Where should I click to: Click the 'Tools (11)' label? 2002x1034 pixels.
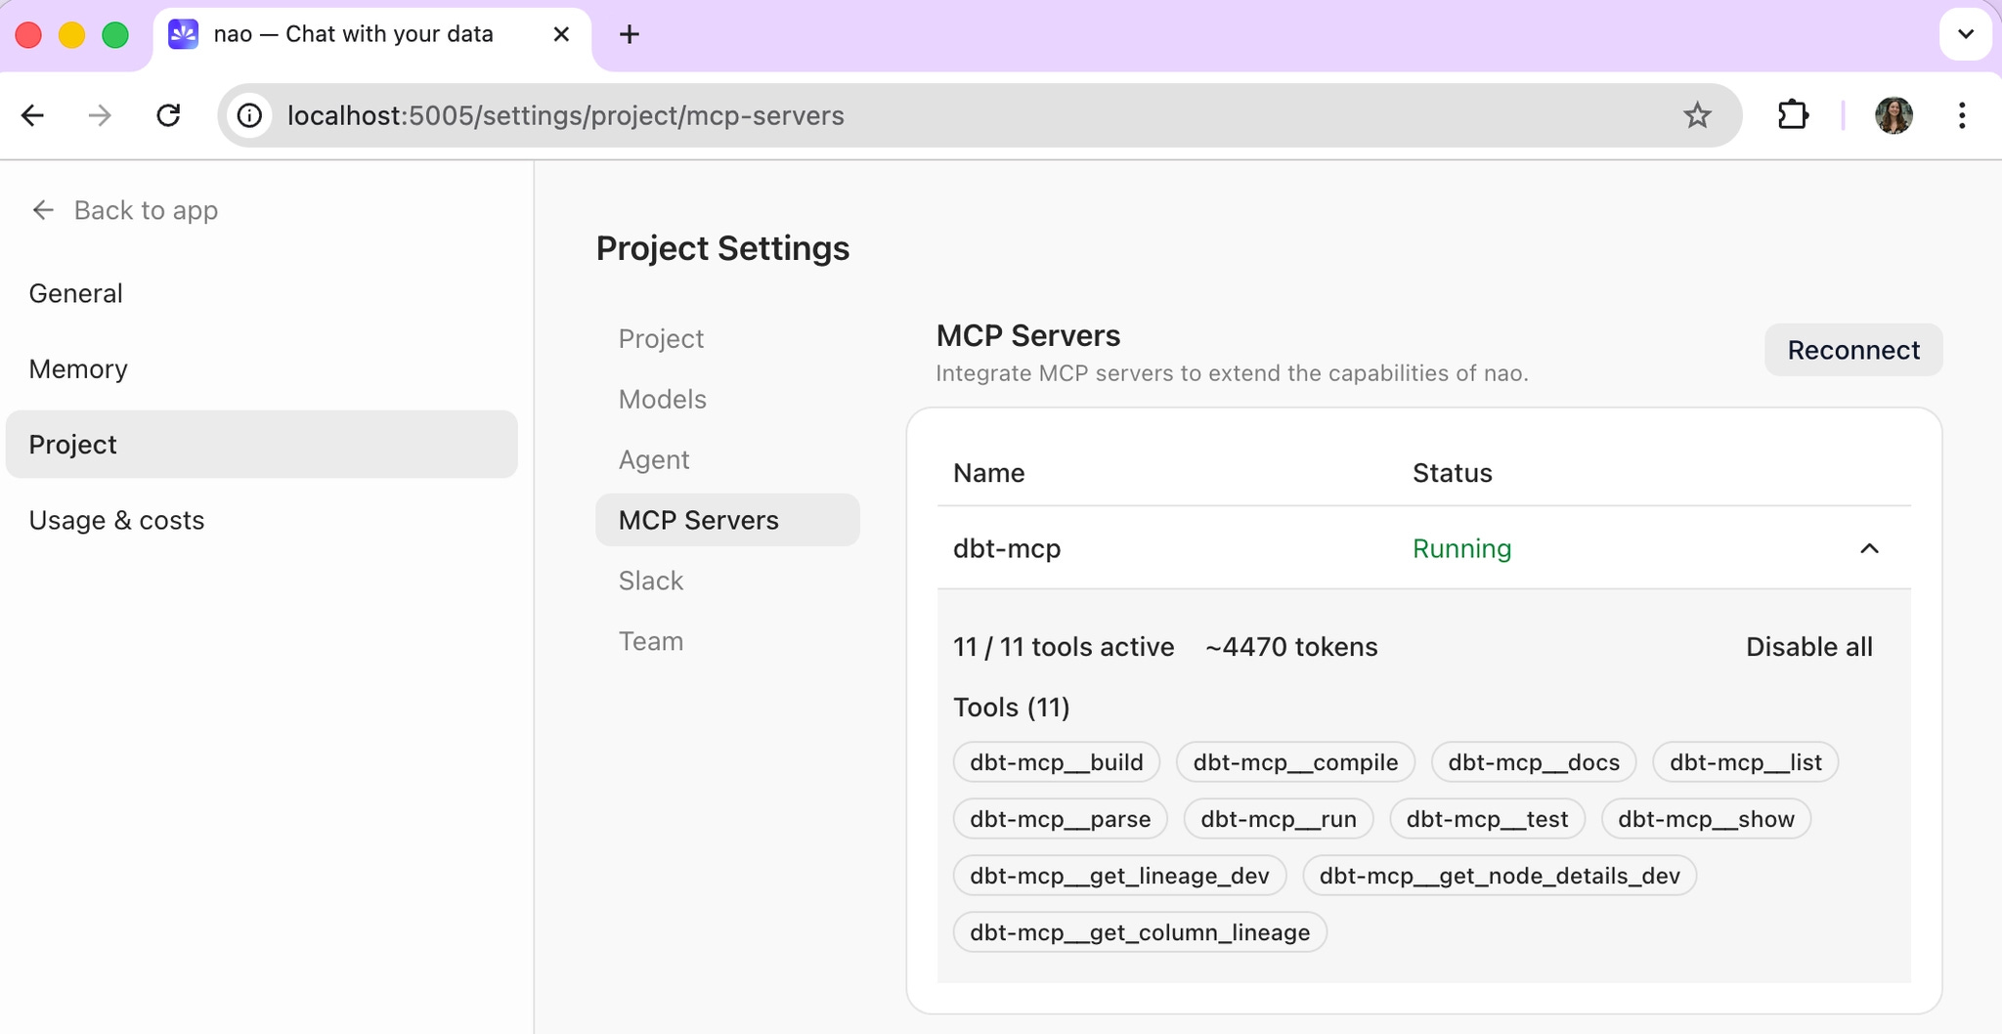tap(1012, 708)
